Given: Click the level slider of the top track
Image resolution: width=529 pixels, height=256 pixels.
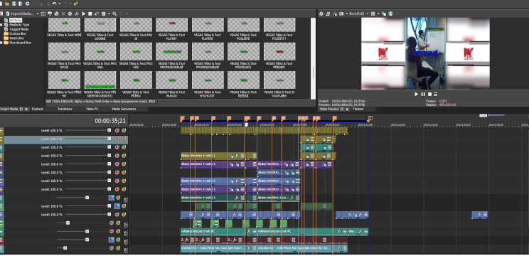Looking at the screenshot, I should (x=87, y=130).
